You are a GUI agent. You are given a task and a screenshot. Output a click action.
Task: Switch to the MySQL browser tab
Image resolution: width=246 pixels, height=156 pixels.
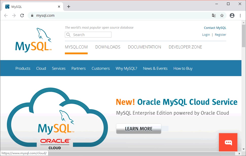30,7
